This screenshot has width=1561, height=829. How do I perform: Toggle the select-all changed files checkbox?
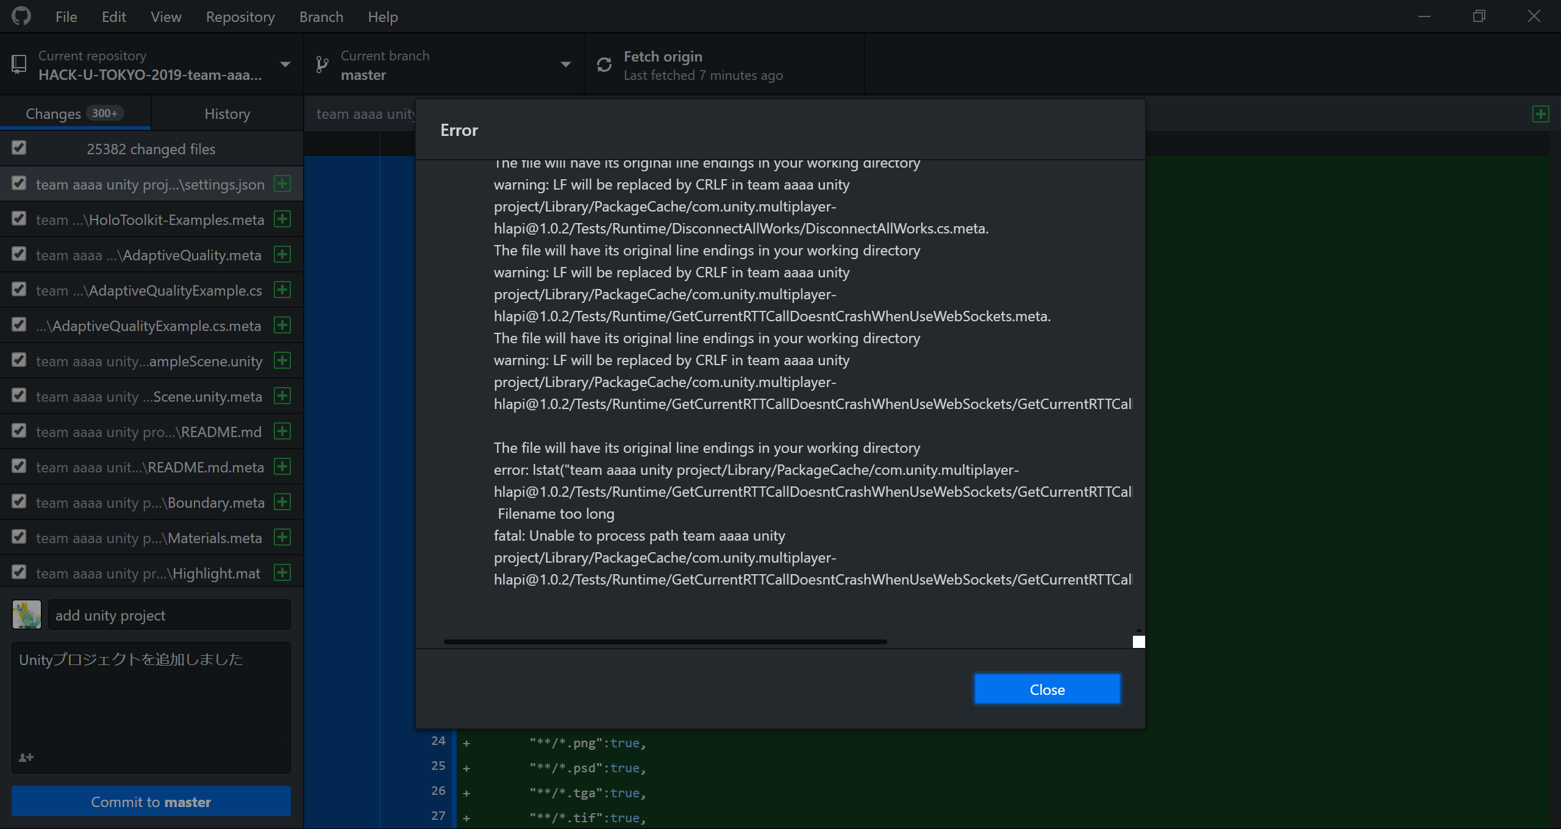pos(19,148)
